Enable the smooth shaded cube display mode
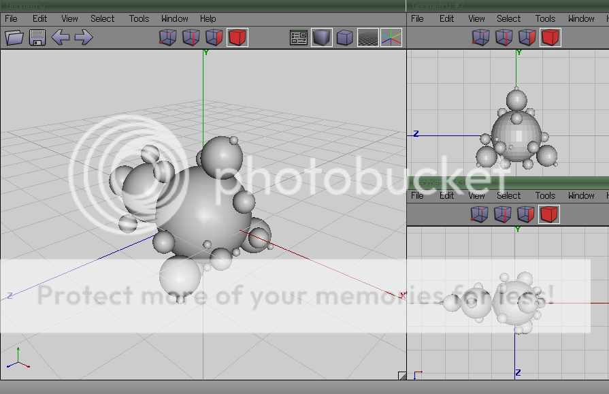Screen dimensions: 609x394 322,37
